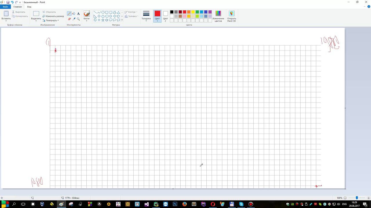371x208 pixels.
Task: Pick the green color swatch
Action: tap(197, 12)
